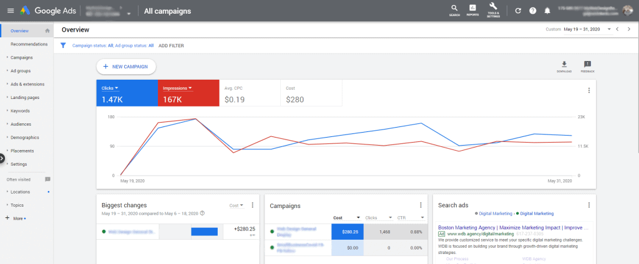
Task: Open the account selector dropdown arrow
Action: click(129, 14)
